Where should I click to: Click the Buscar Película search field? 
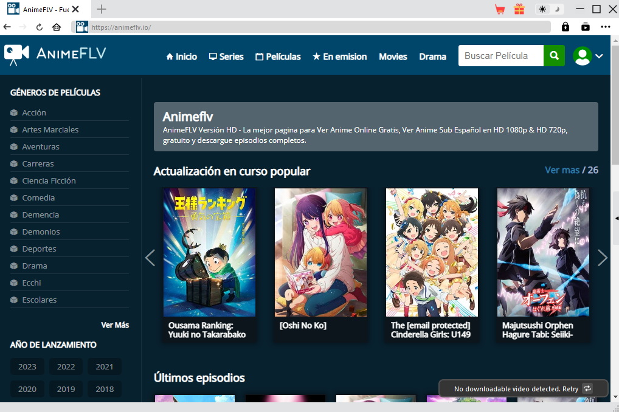pos(500,56)
